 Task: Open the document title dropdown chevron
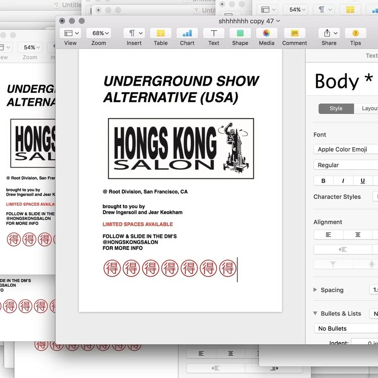click(278, 21)
